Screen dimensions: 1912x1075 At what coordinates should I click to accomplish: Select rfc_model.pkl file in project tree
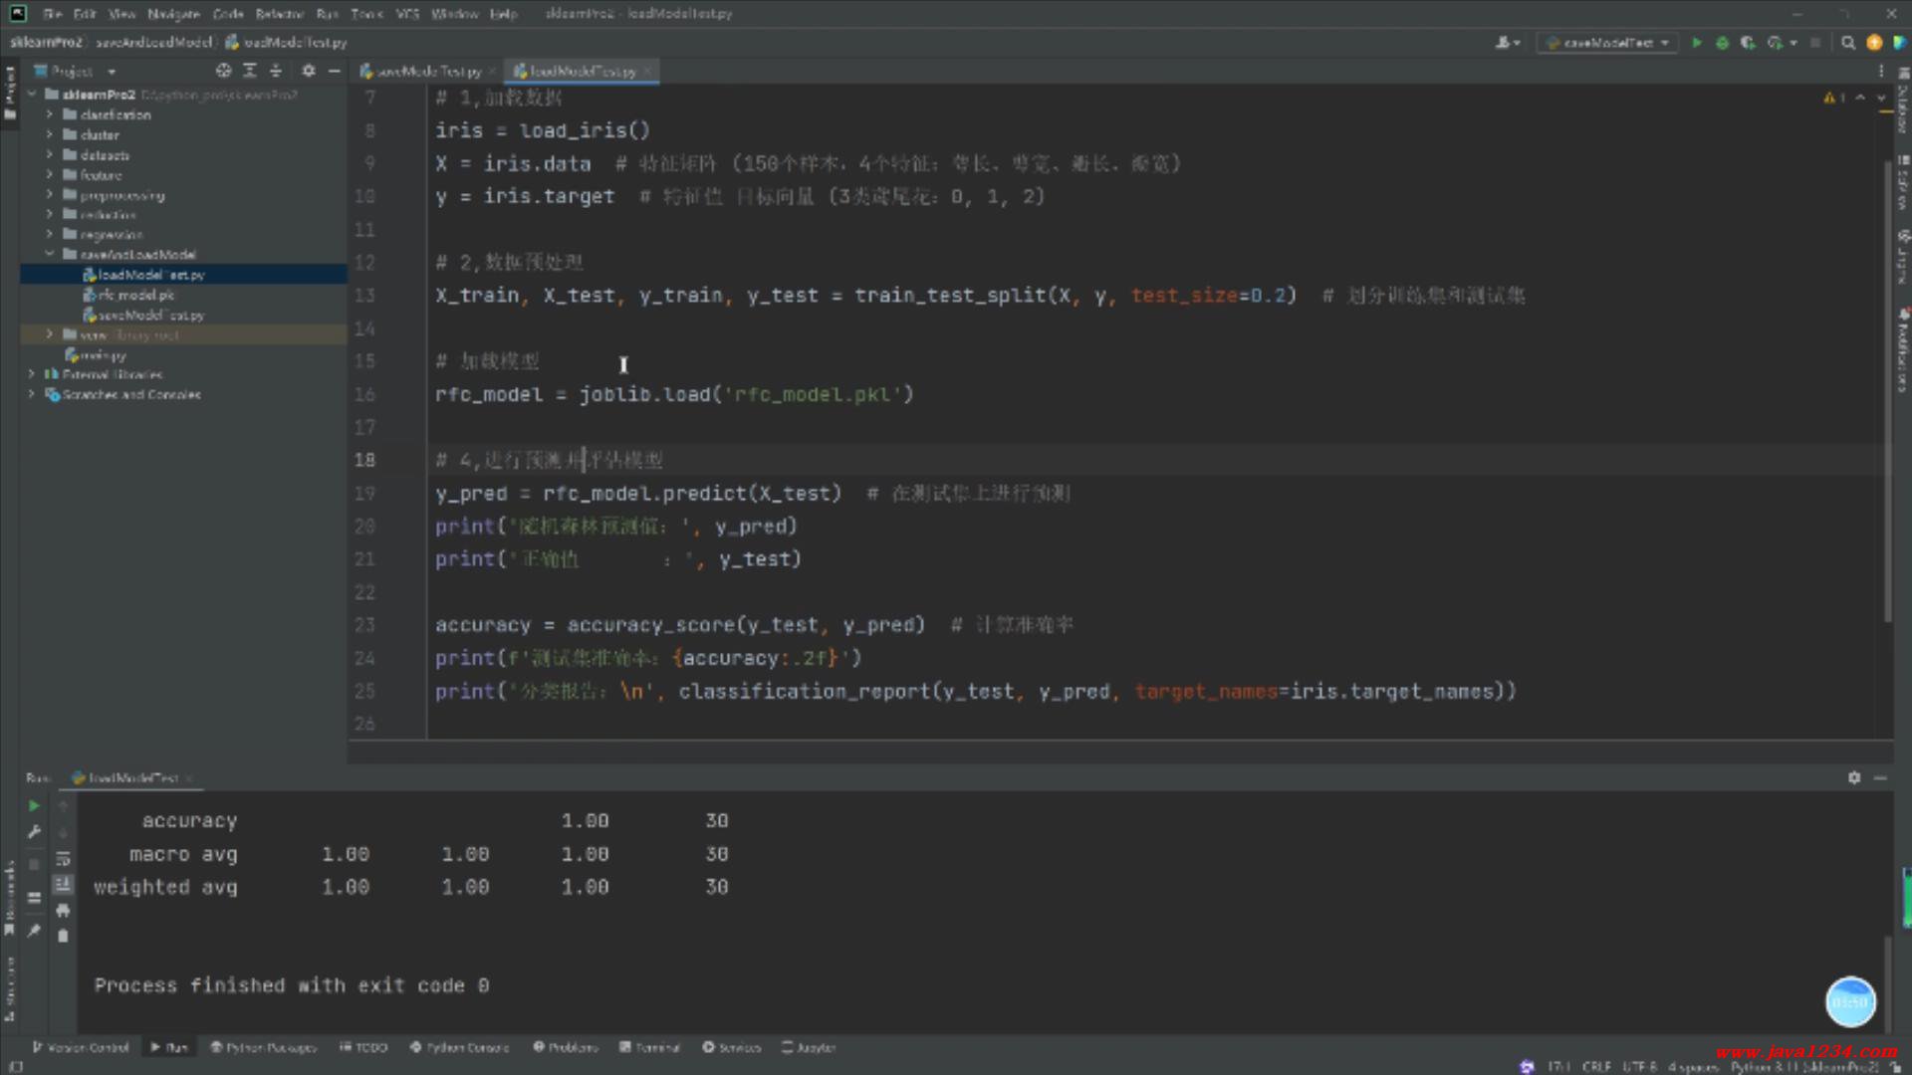135,295
